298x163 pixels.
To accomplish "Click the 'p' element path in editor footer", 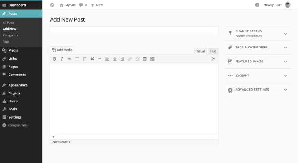I will 53,137.
